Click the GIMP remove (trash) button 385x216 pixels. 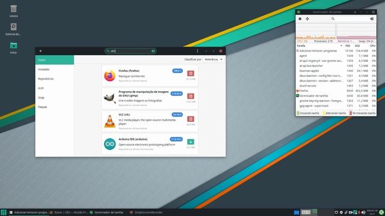tap(191, 96)
